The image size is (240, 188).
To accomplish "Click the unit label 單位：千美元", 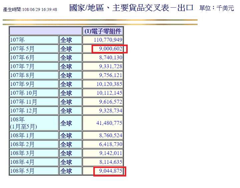I will [217, 8].
